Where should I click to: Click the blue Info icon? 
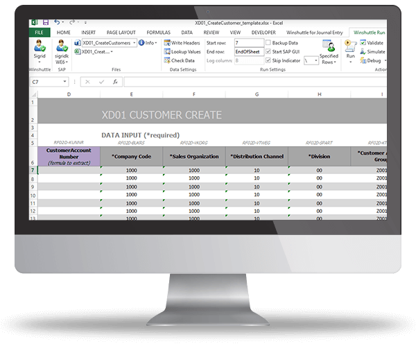click(141, 43)
